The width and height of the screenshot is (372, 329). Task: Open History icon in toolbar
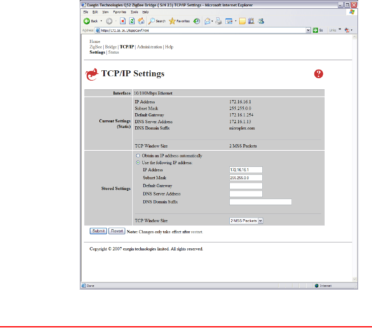[196, 21]
